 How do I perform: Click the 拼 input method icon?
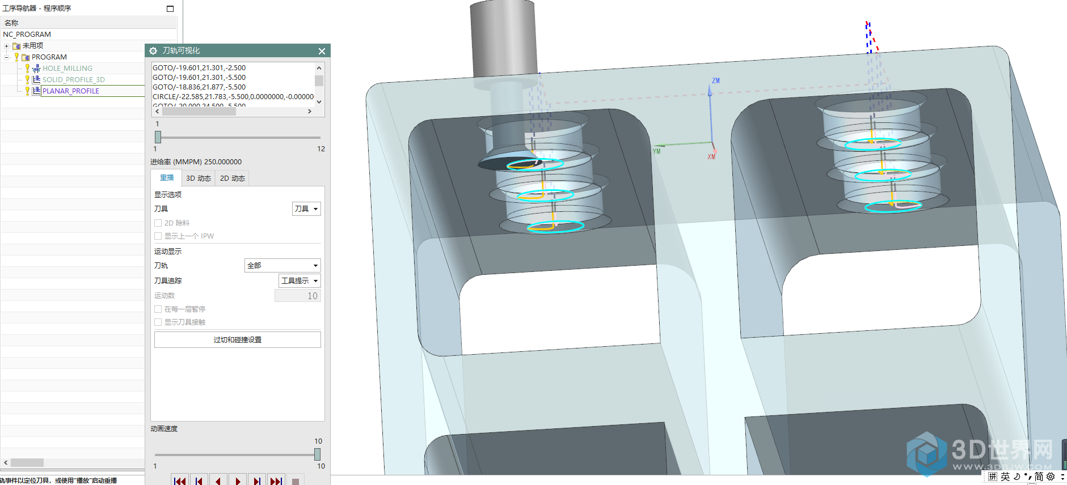tap(993, 477)
